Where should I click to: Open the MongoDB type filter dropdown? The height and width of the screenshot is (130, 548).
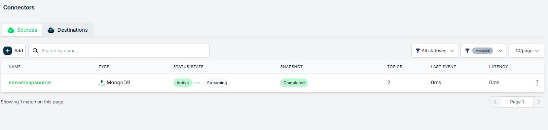pyautogui.click(x=483, y=51)
